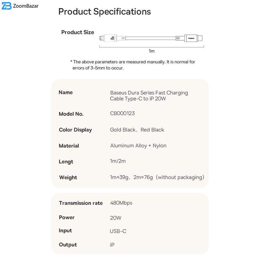Screen dimensions: 260x260
Task: Click the weight value without packaging
Action: click(x=157, y=177)
